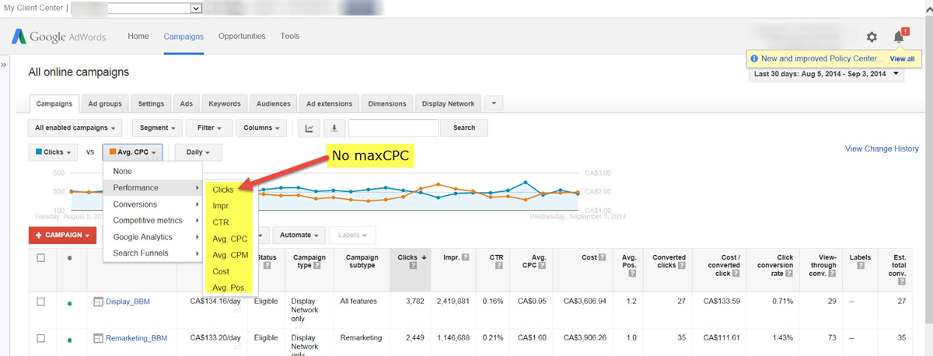
Task: Open help icon under Click conversion rate
Action: coord(789,274)
